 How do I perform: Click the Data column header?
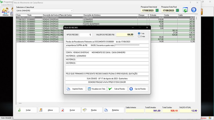(x=21, y=15)
